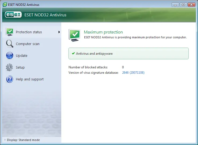Click the Maximum protection heading
This screenshot has height=145, width=198.
(103, 32)
